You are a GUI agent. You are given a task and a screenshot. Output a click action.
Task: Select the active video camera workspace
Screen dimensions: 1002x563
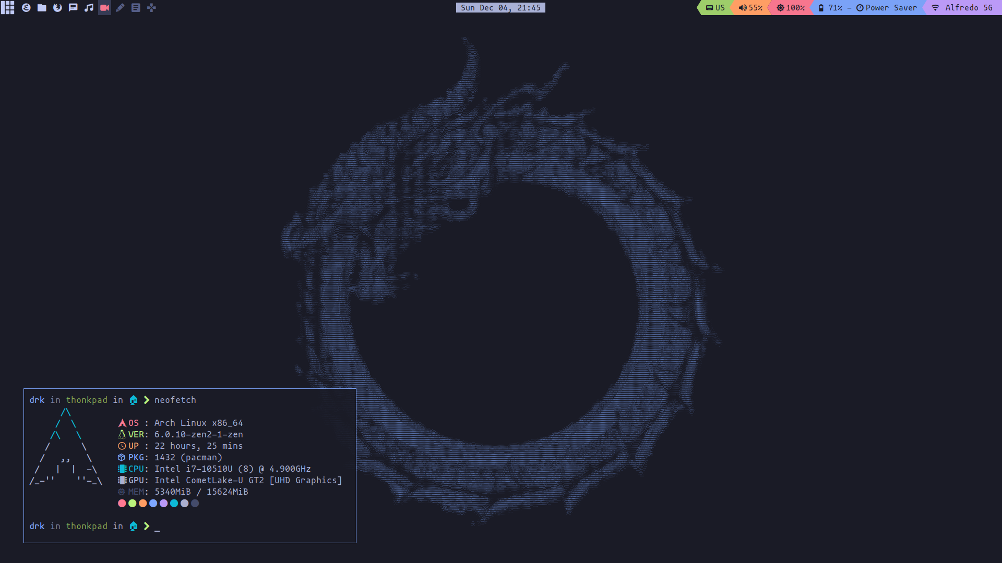(x=104, y=8)
